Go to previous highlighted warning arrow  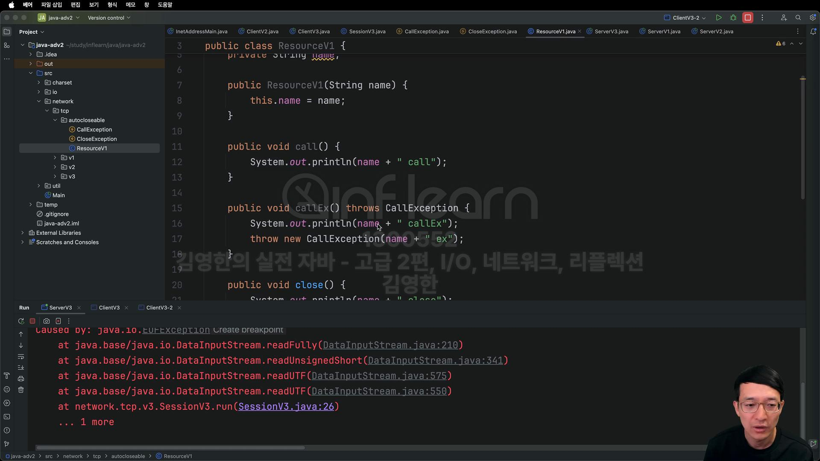[792, 44]
